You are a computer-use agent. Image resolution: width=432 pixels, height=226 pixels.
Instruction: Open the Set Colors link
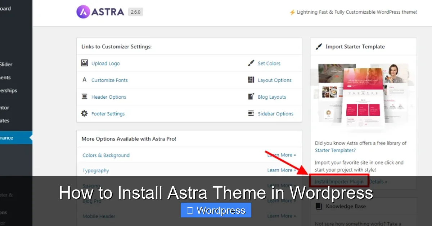point(269,63)
